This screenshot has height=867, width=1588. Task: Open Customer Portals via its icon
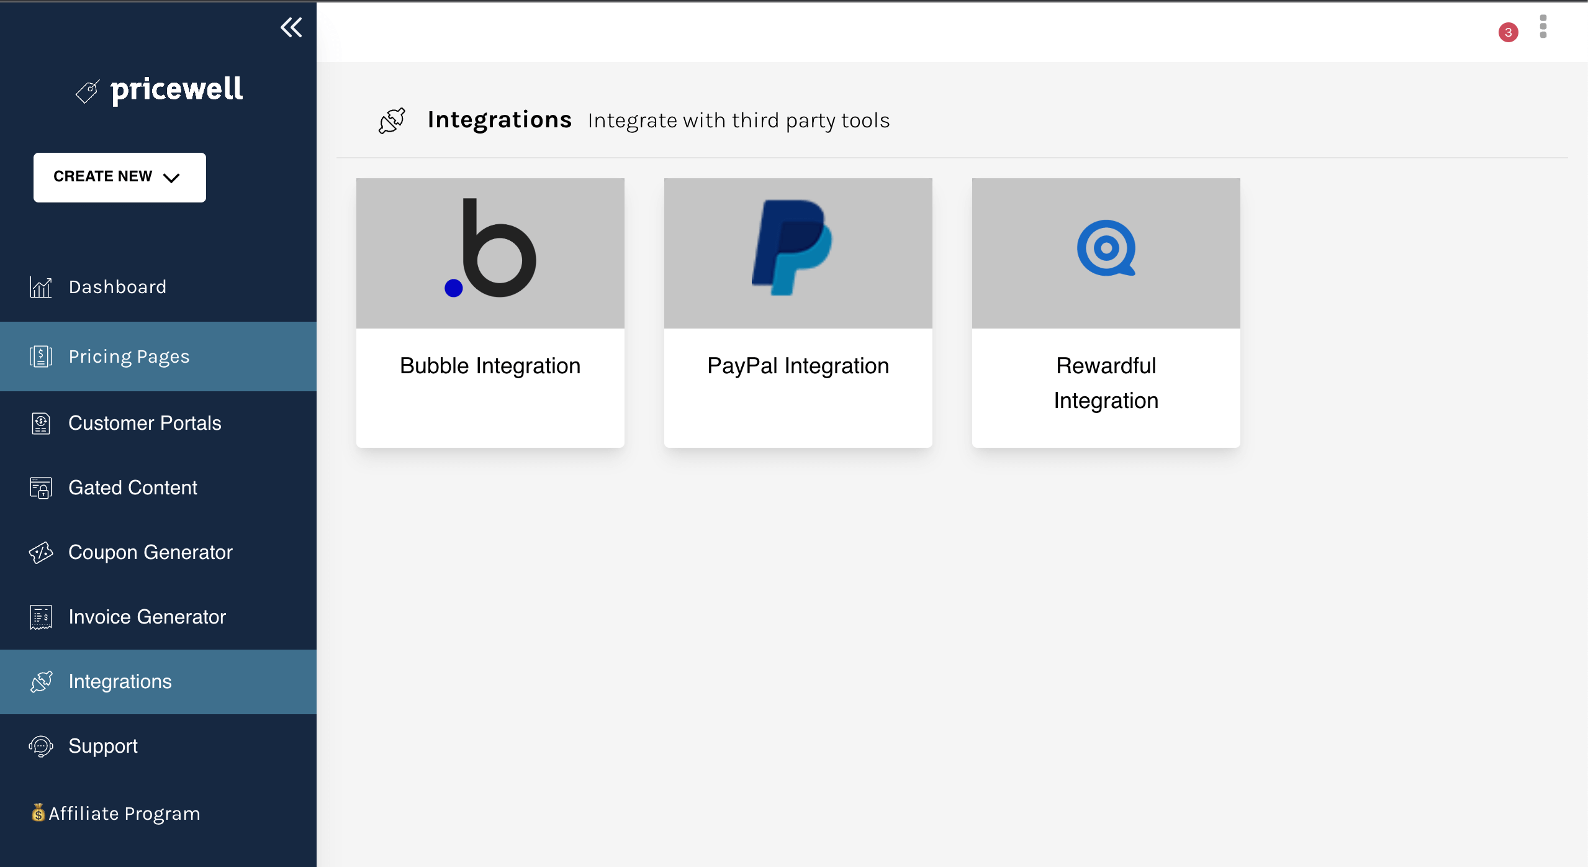coord(40,423)
